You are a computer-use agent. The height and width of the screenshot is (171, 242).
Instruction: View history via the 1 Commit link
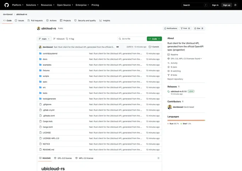click(x=154, y=47)
